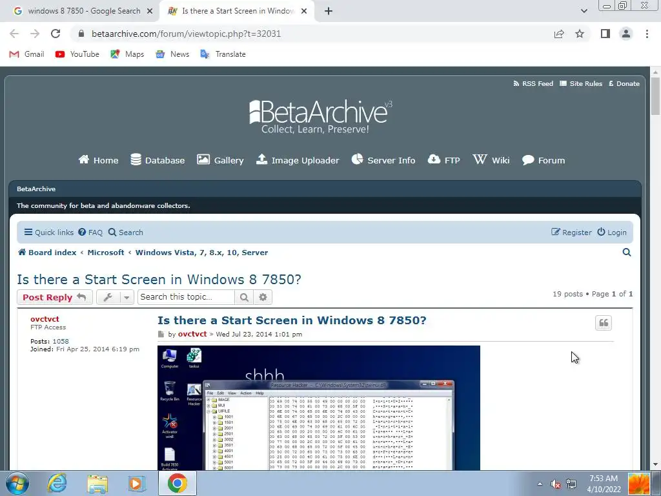
Task: Open the topic tools wrench dropdown
Action: tap(115, 297)
